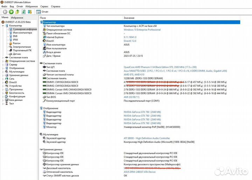The image size is (252, 180).
Task: Click the Электропитание icon in tree
Action: (10, 47)
